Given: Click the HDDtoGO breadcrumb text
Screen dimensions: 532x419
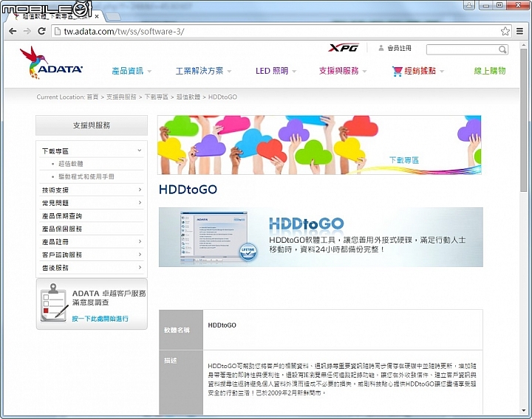Looking at the screenshot, I should 222,97.
